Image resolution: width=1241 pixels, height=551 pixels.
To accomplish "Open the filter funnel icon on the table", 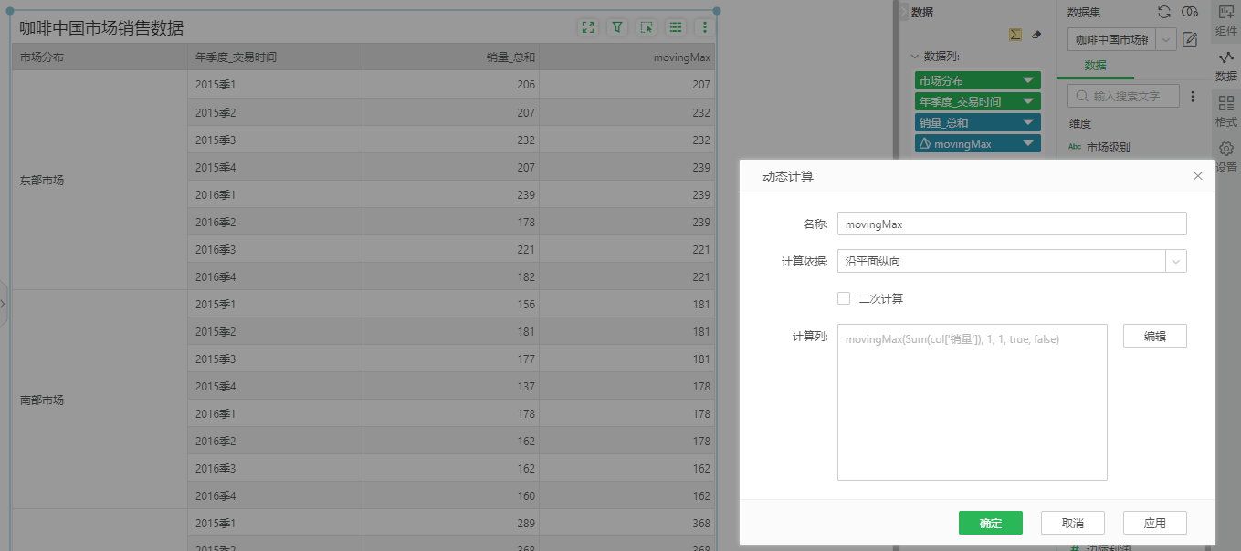I will pyautogui.click(x=617, y=27).
